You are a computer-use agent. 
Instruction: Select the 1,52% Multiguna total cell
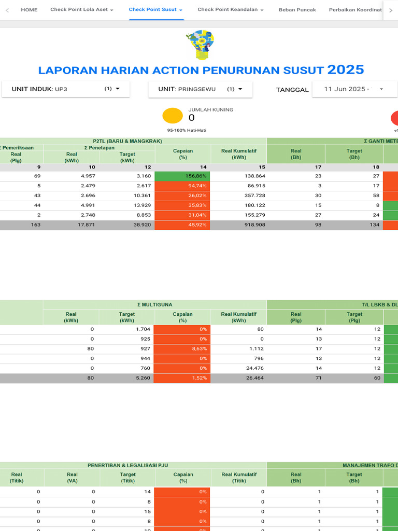182,378
